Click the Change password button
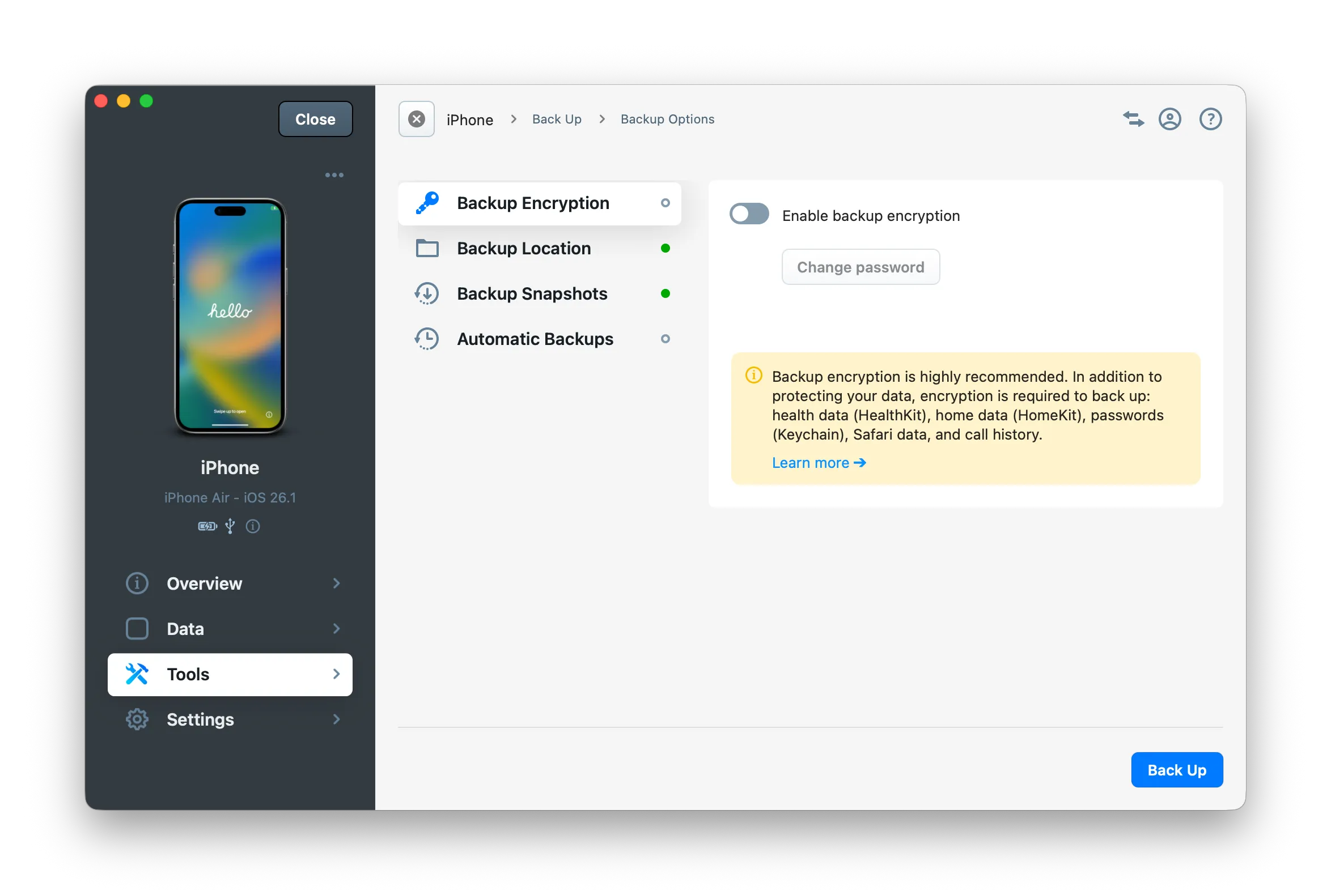1331x895 pixels. click(861, 267)
